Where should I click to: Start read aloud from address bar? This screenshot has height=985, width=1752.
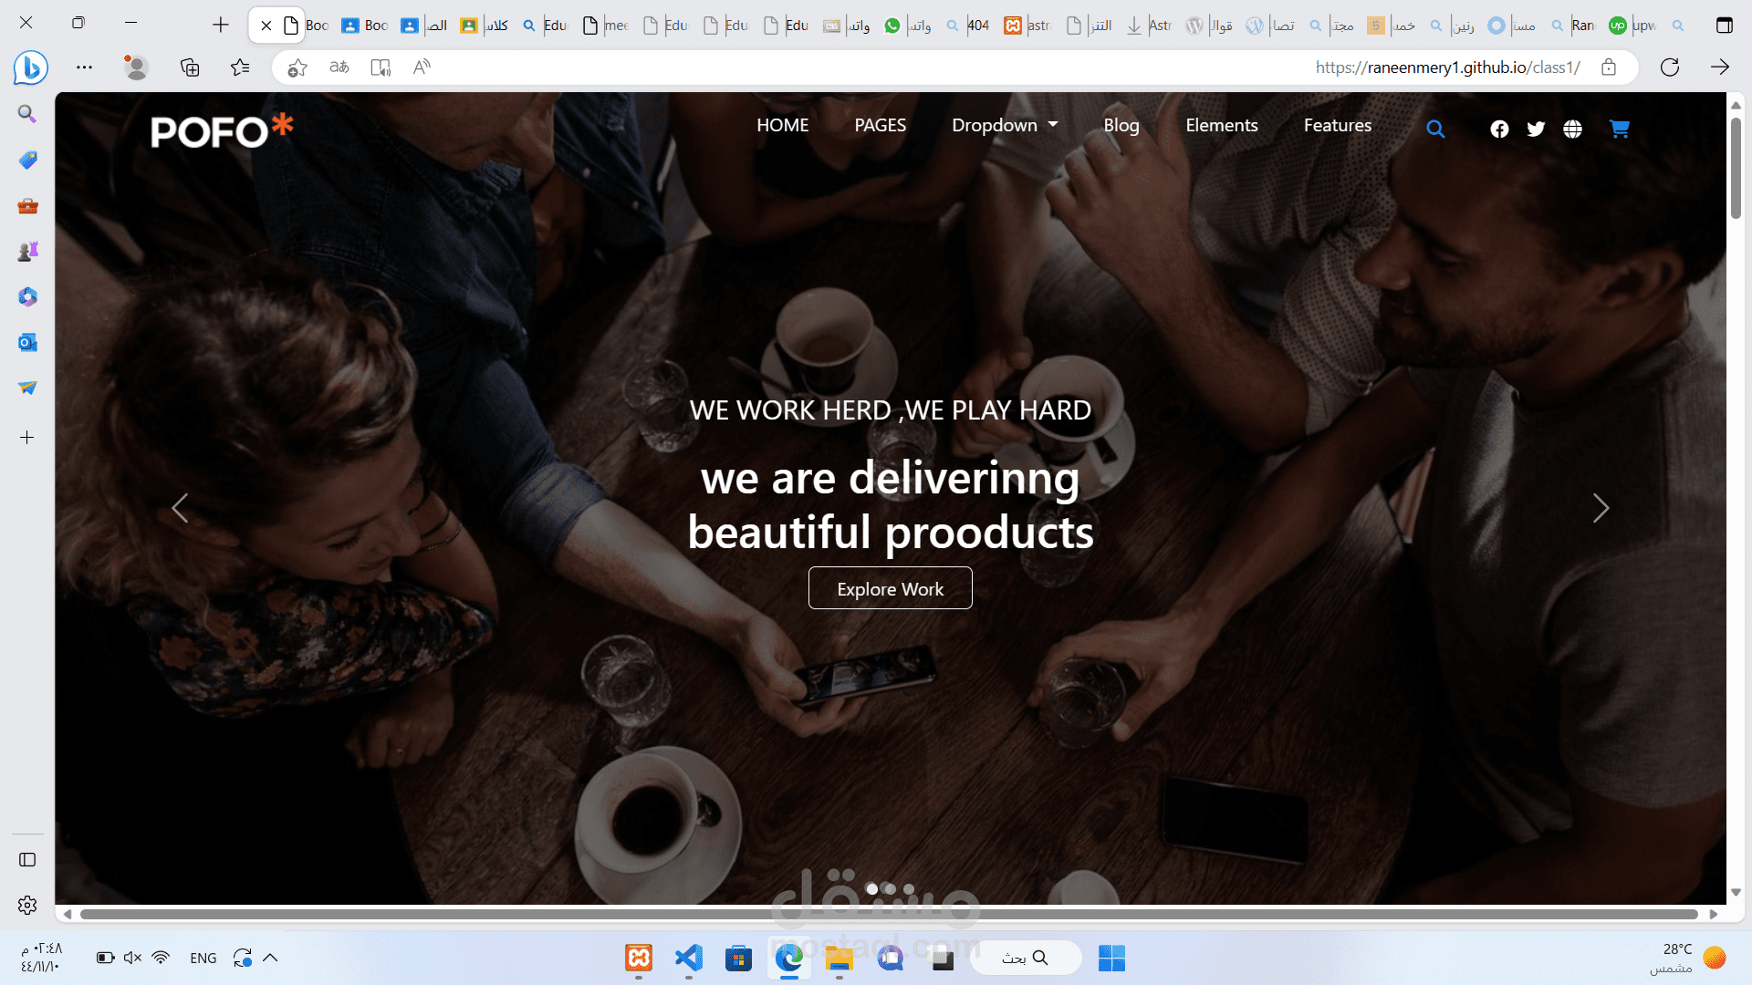(422, 67)
